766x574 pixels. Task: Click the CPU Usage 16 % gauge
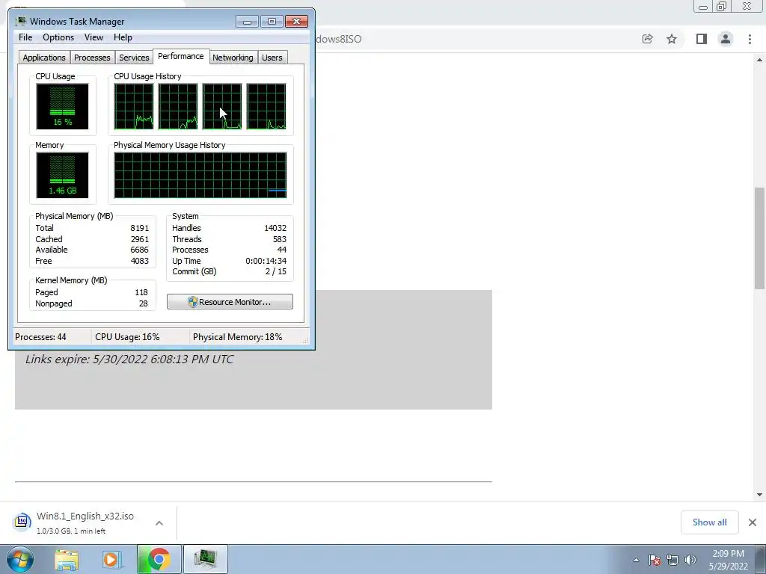63,106
